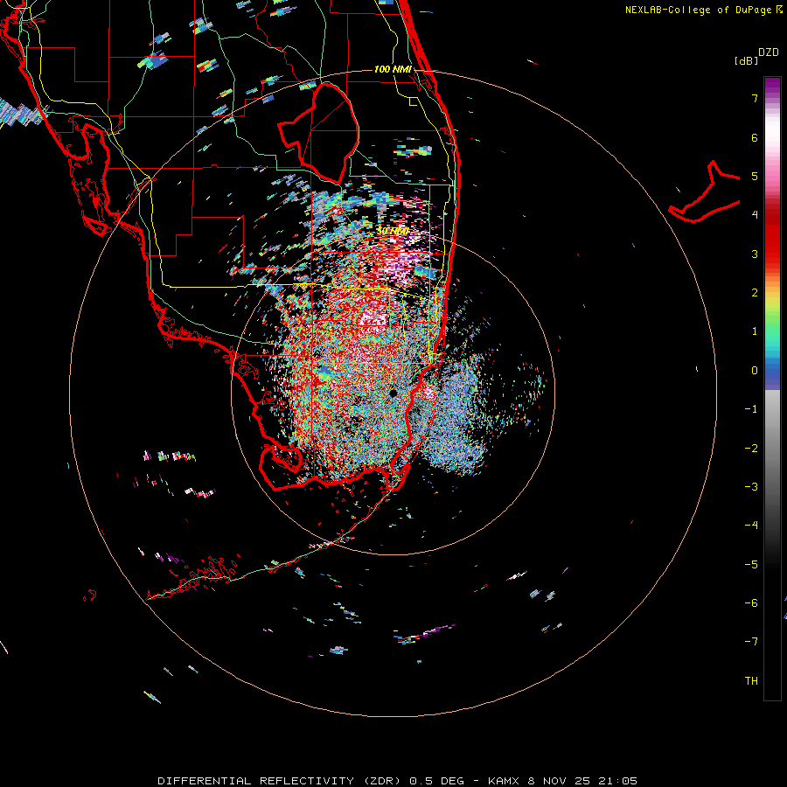Click the [dB] unit label

pos(747,60)
